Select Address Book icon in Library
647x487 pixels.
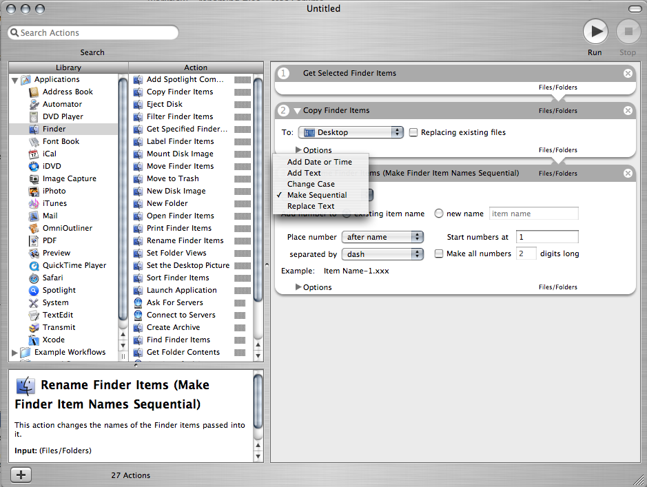pos(34,92)
